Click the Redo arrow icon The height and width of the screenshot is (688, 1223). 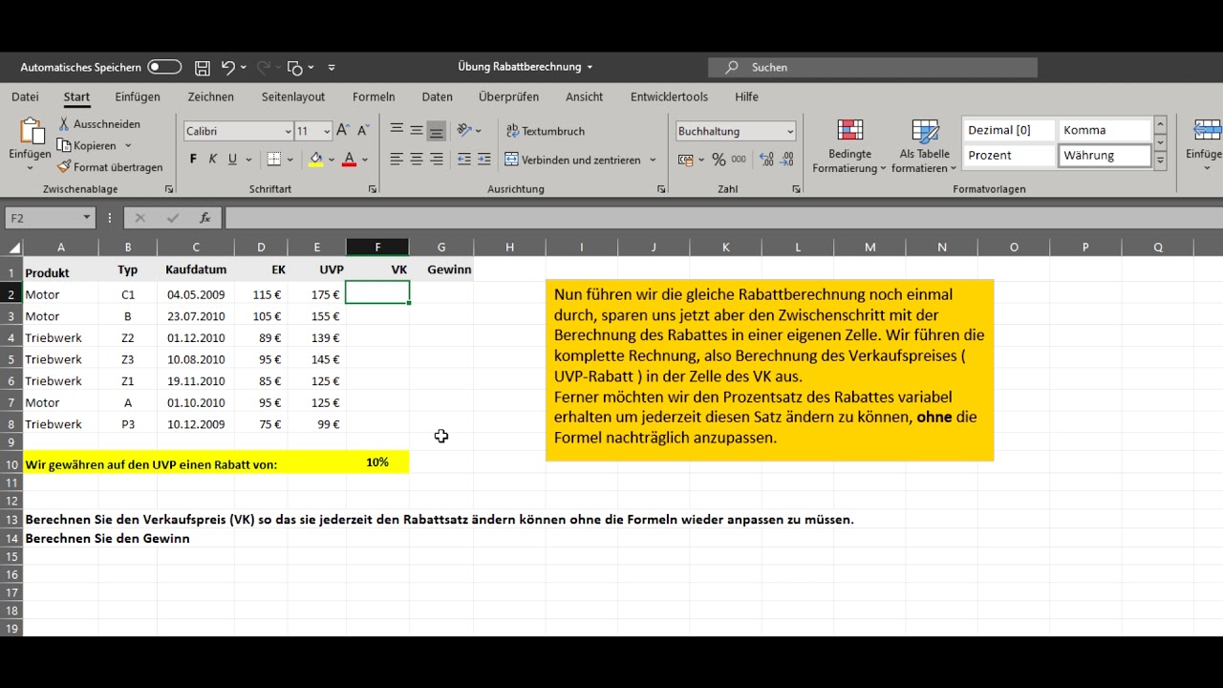coord(264,67)
